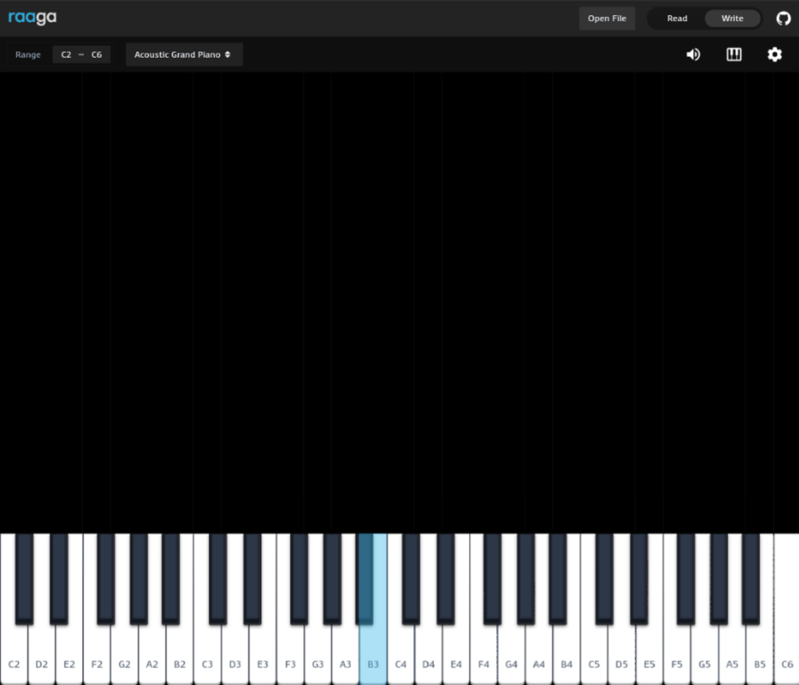Click the Open File button

coord(607,18)
